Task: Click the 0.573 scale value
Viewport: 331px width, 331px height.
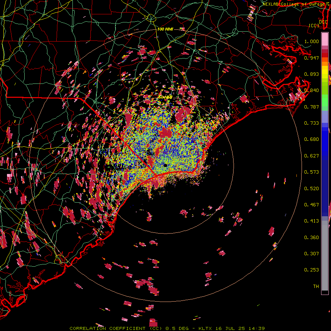Action: coord(312,172)
